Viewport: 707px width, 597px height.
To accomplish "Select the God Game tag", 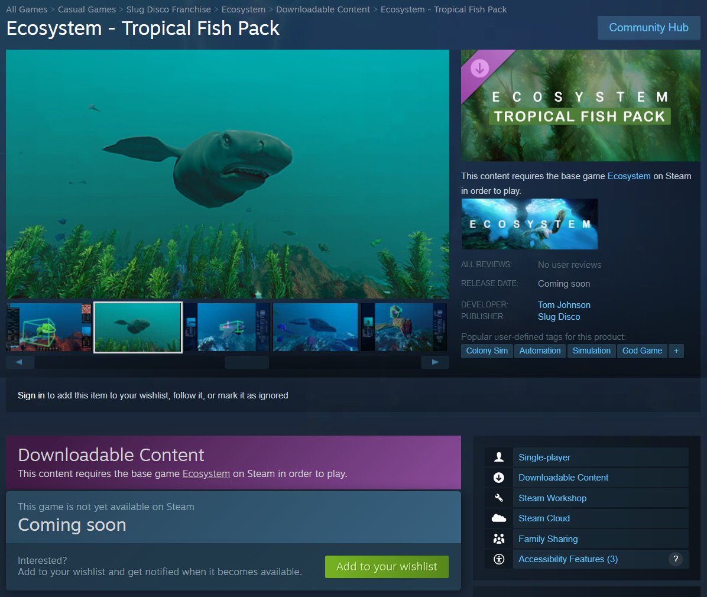I will pyautogui.click(x=642, y=351).
